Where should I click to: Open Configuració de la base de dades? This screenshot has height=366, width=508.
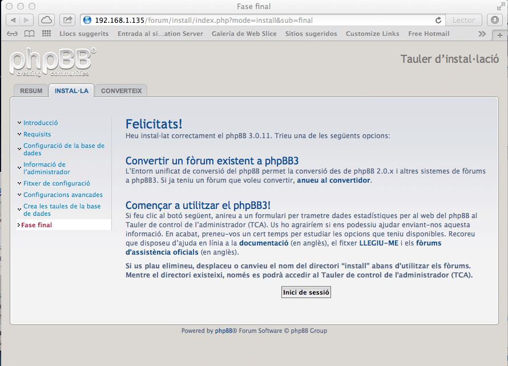tap(64, 149)
